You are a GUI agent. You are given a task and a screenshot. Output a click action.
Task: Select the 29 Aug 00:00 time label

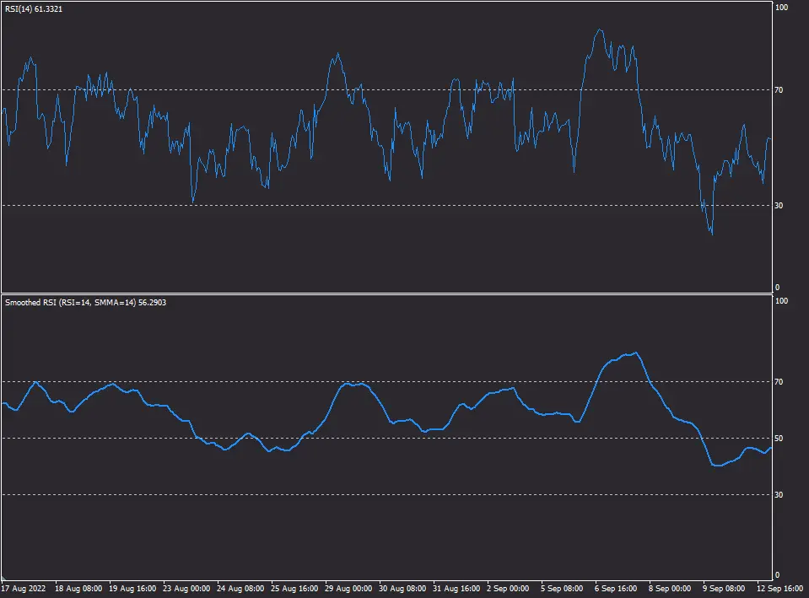[349, 588]
